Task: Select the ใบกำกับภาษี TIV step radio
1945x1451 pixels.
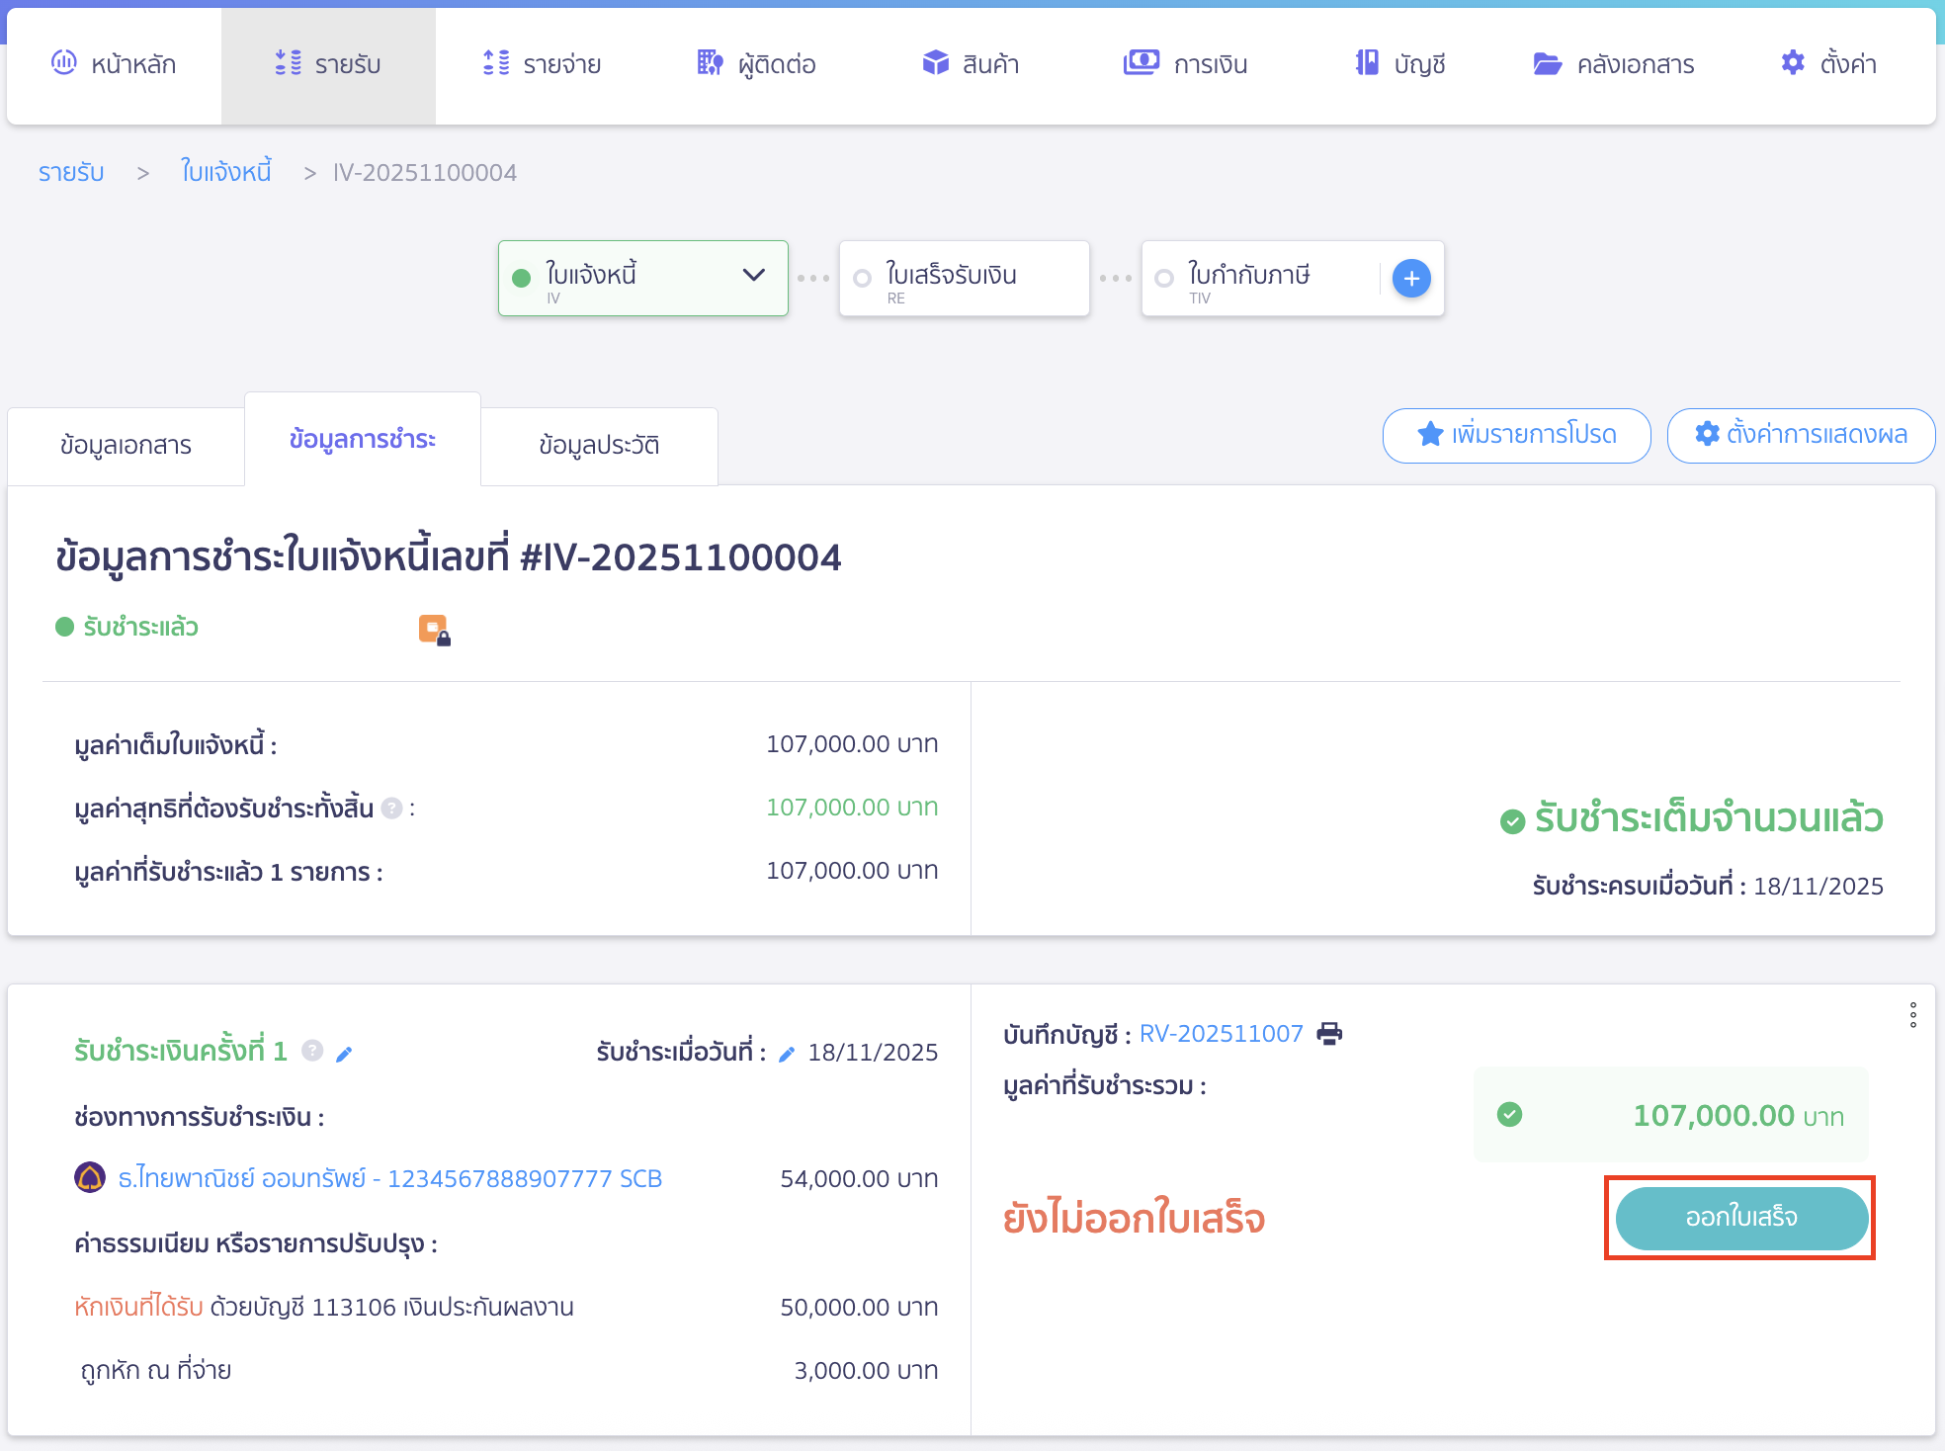Action: pyautogui.click(x=1164, y=279)
